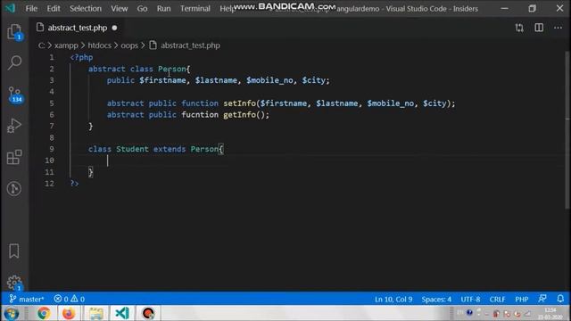
Task: Click the Open Changes compare icon
Action: click(519, 28)
